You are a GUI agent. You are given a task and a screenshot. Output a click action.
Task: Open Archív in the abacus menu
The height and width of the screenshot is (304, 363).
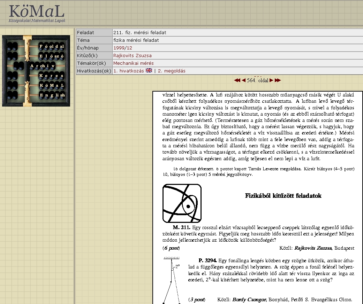42,66
